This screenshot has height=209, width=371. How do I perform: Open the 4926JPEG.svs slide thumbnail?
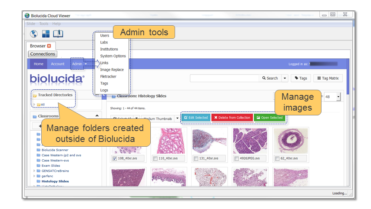coord(250,141)
